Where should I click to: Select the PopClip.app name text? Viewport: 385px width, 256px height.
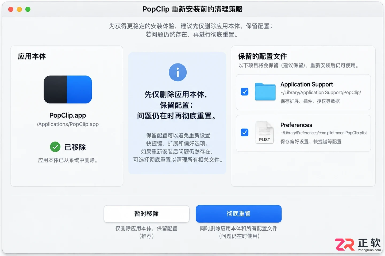(x=68, y=115)
